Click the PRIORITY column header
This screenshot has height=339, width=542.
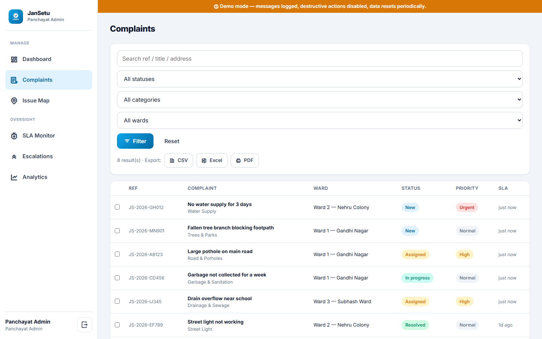pyautogui.click(x=467, y=188)
